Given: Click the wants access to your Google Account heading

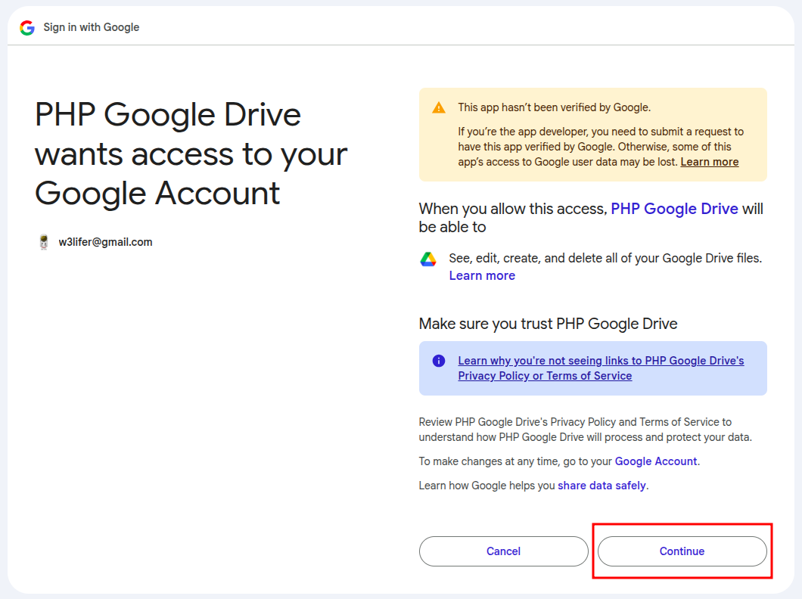Looking at the screenshot, I should 191,154.
